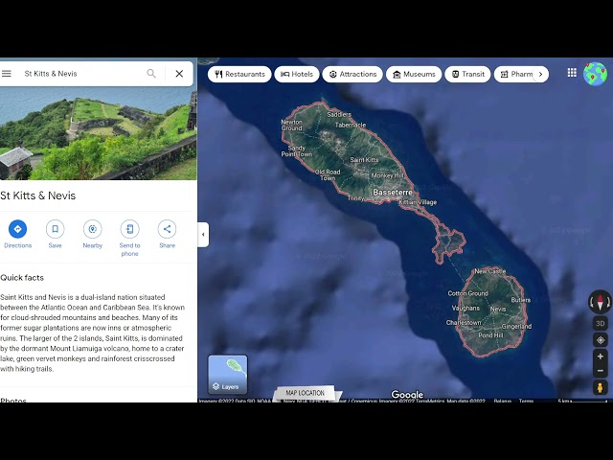Filter map by Attractions
The height and width of the screenshot is (460, 613).
[x=352, y=75]
